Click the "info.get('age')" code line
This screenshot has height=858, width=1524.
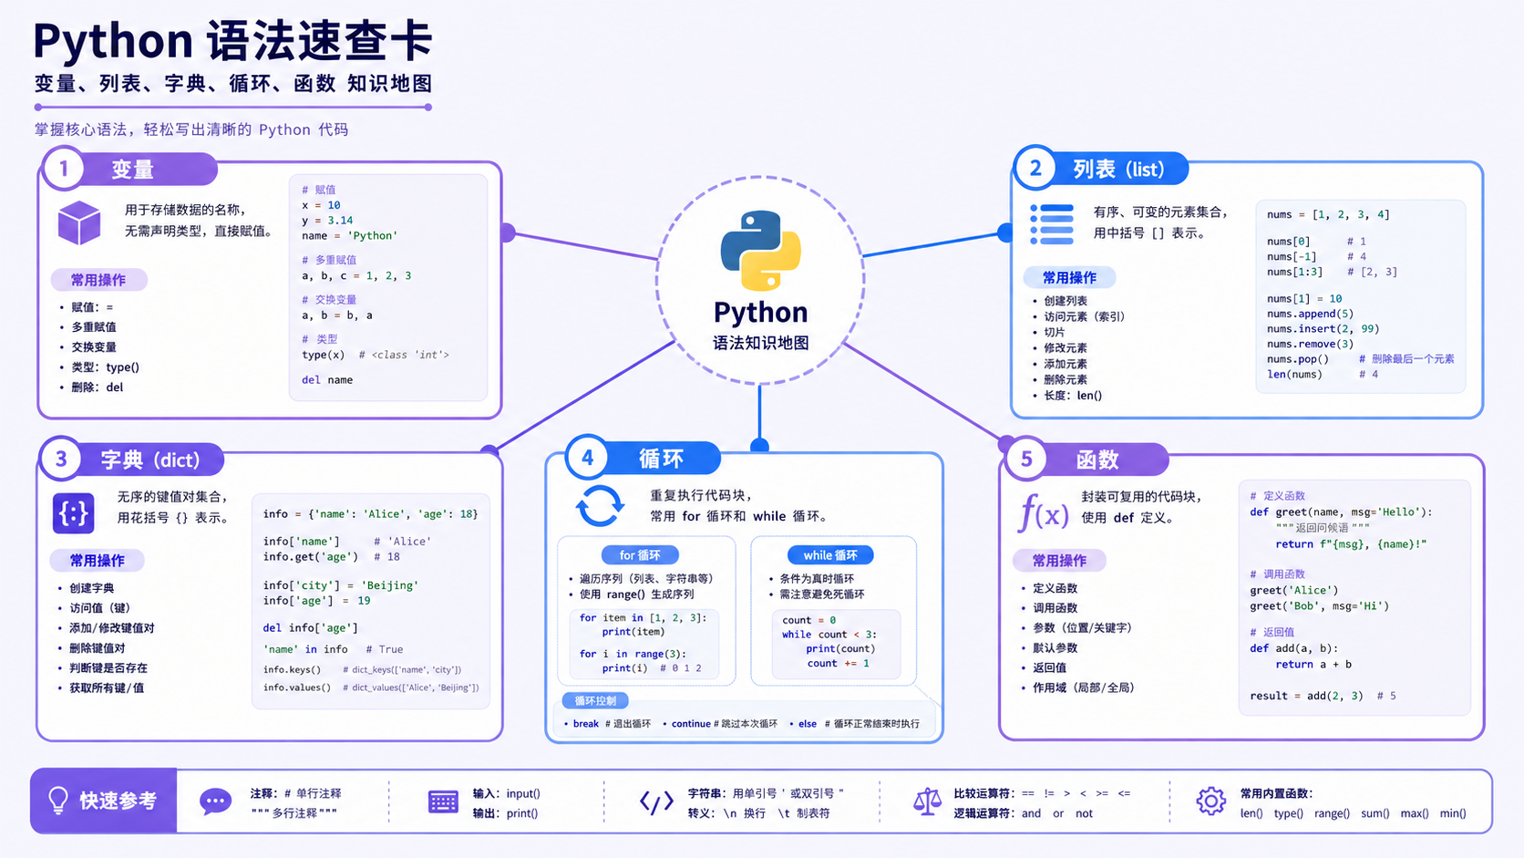(311, 556)
